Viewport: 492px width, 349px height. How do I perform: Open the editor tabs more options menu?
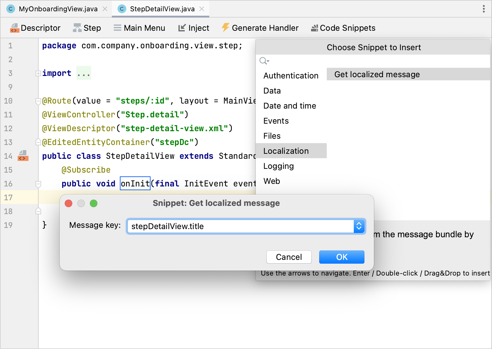484,9
